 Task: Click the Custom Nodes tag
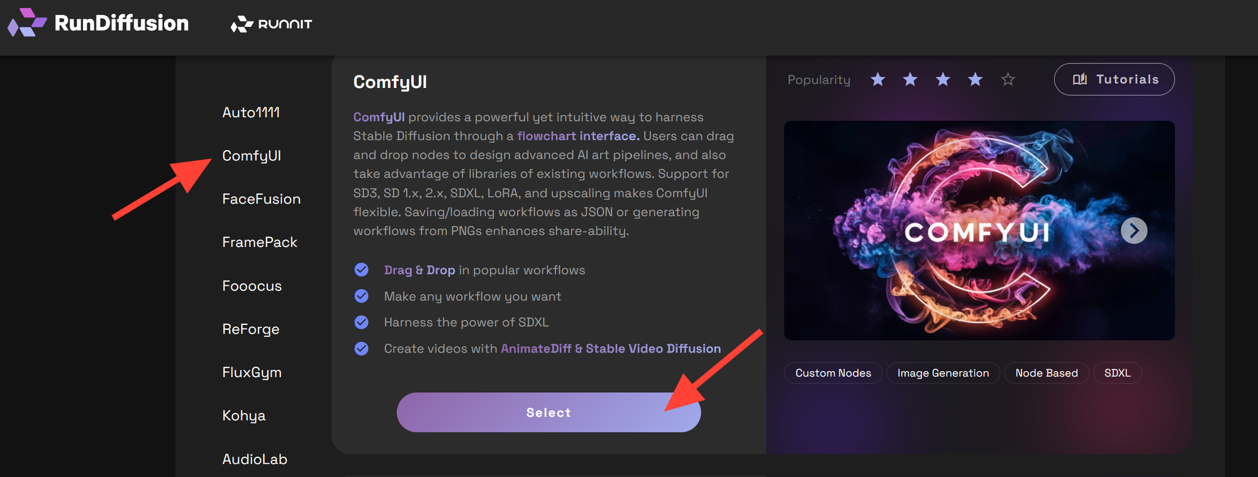tap(833, 373)
